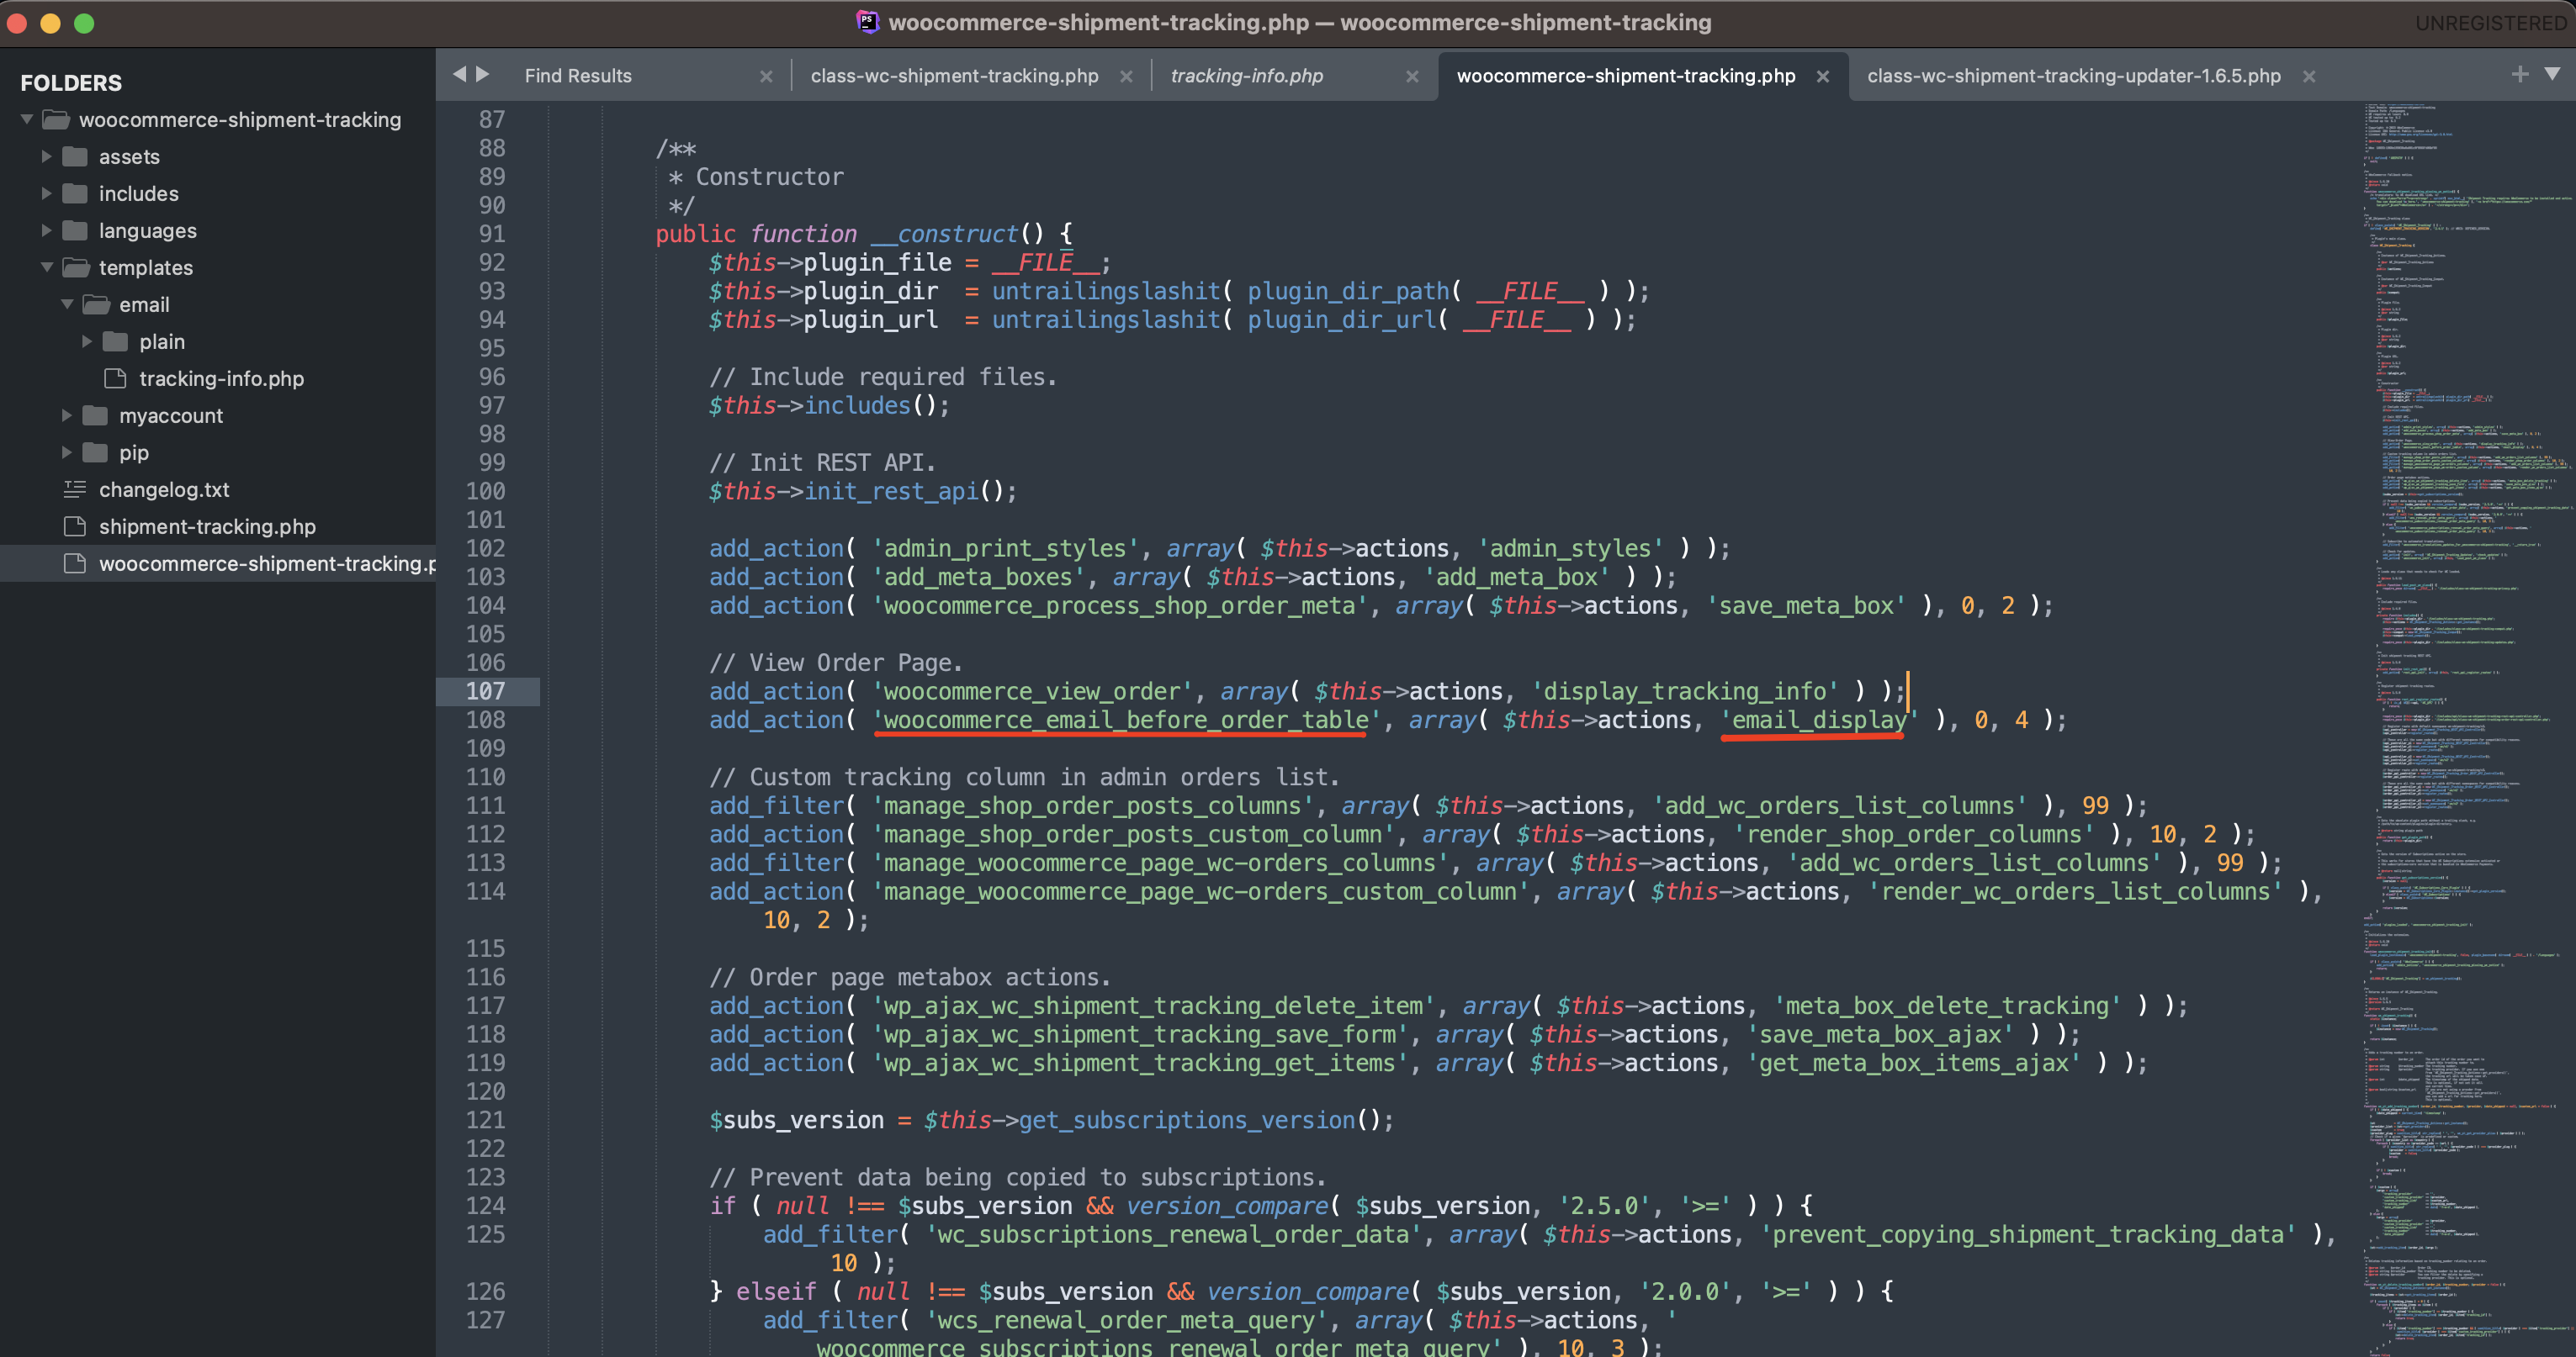This screenshot has height=1357, width=2576.
Task: Click the FOLDERS sidebar heading
Action: coord(71,83)
